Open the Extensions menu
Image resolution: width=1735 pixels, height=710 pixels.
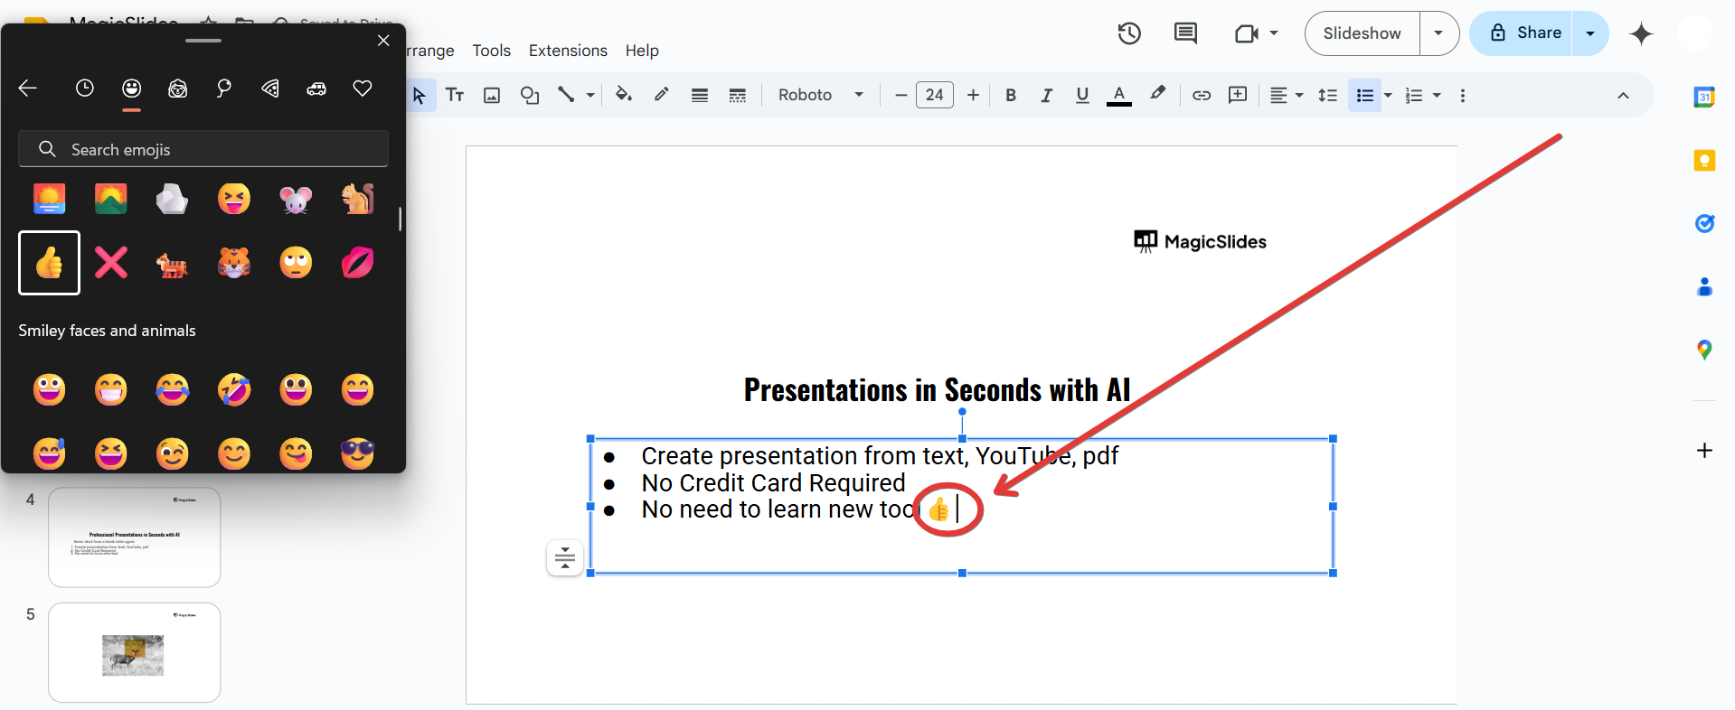pyautogui.click(x=568, y=51)
